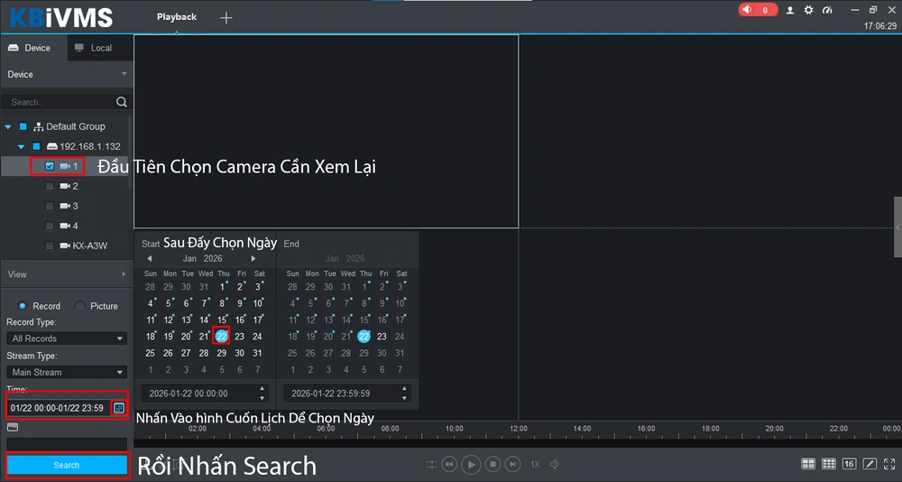Image resolution: width=902 pixels, height=482 pixels.
Task: Select day 23 in End calendar
Action: 382,337
